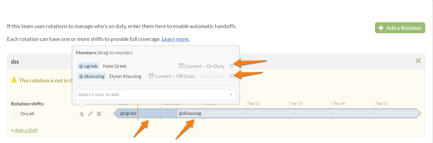Open the Oncall shift members icon

pyautogui.click(x=82, y=114)
